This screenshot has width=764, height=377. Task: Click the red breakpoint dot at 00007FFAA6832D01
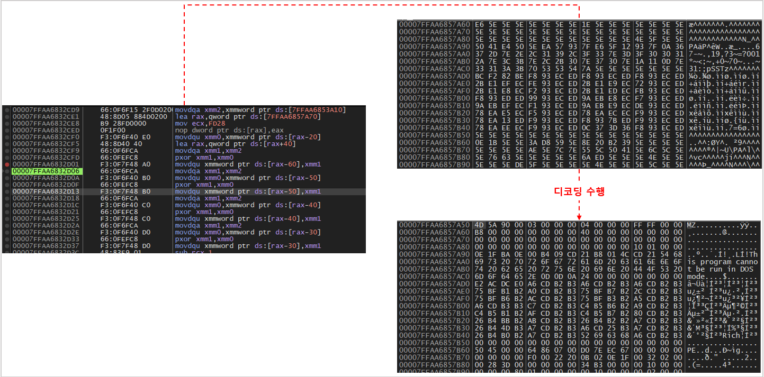[x=6, y=164]
